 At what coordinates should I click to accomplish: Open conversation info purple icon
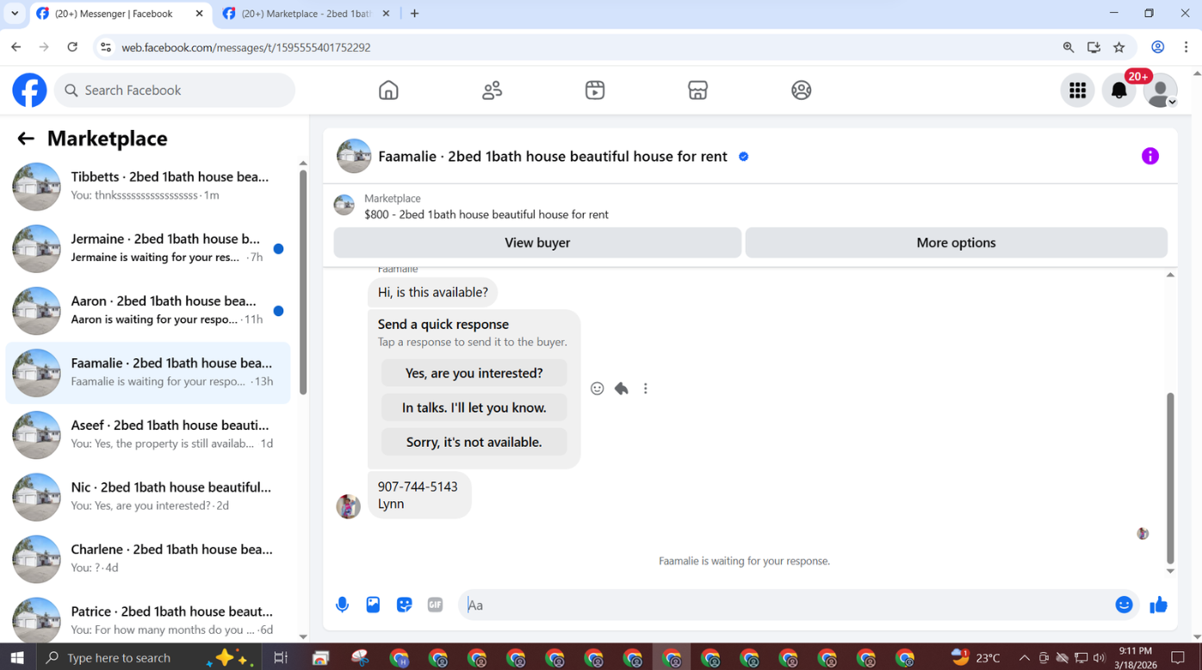tap(1150, 156)
